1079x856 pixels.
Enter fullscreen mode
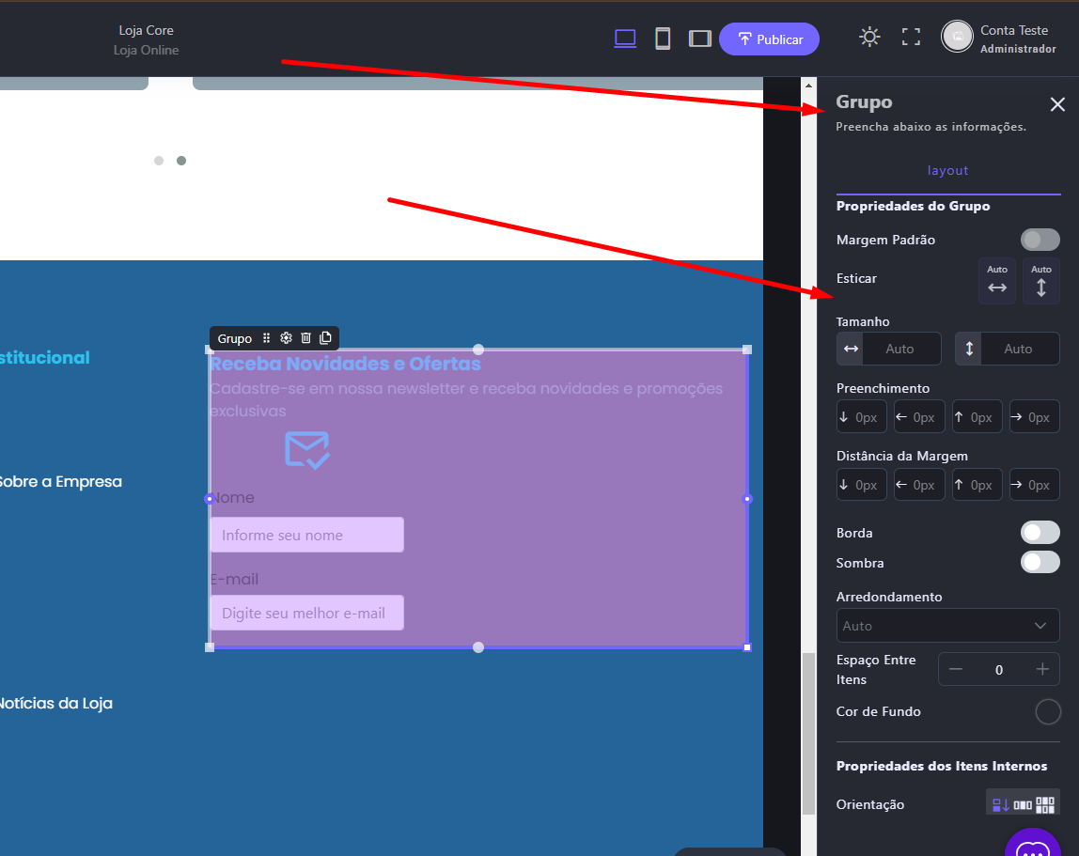[911, 38]
